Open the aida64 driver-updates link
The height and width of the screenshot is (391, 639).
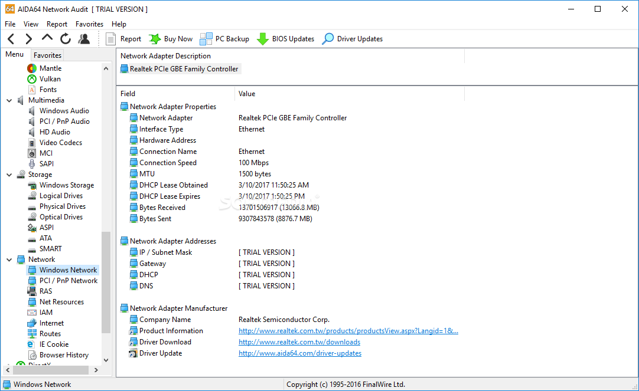click(300, 353)
